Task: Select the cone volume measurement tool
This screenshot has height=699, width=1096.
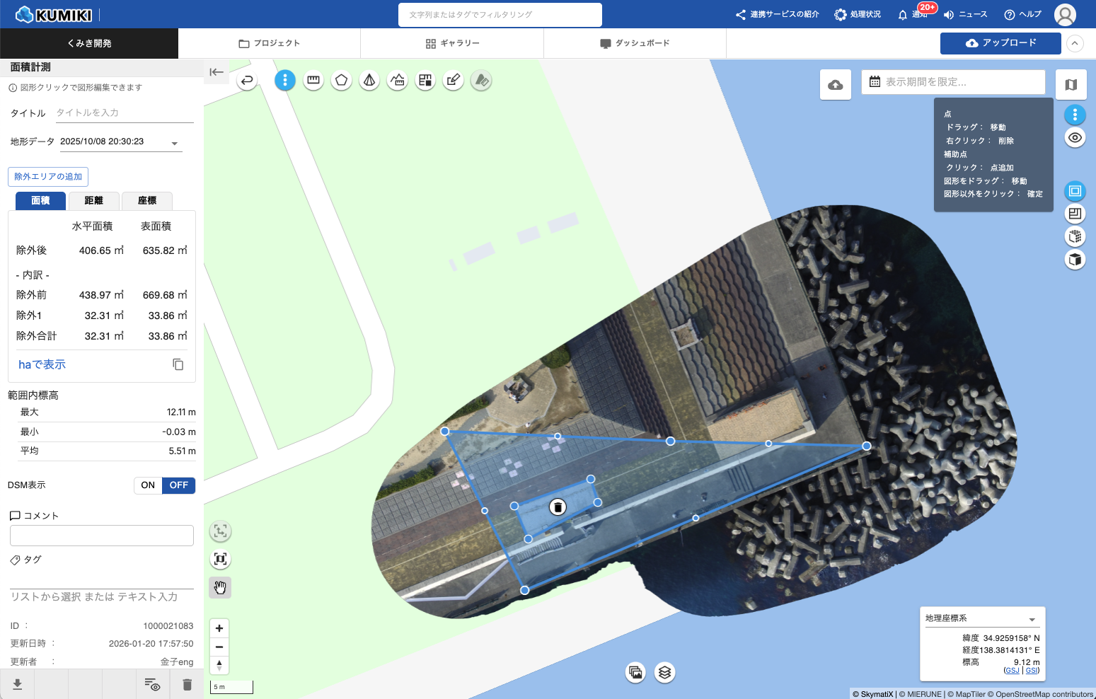Action: point(369,81)
